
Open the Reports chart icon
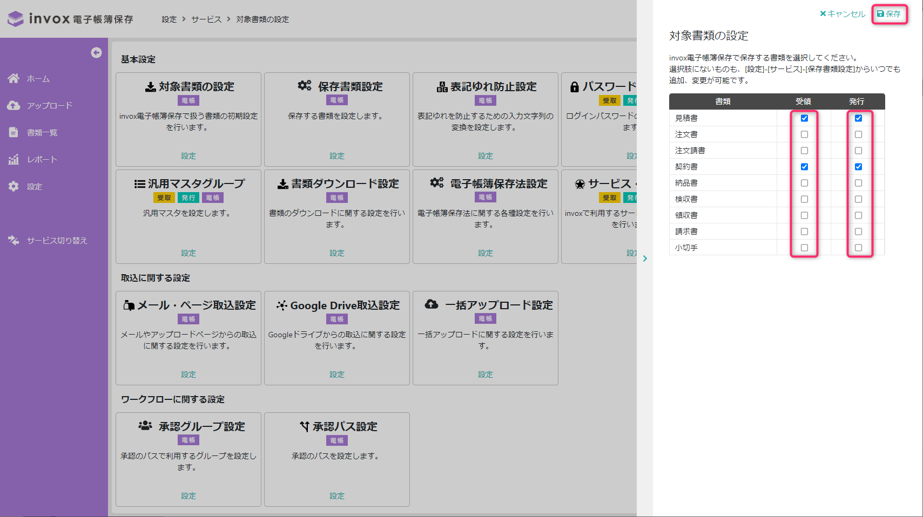pos(14,159)
